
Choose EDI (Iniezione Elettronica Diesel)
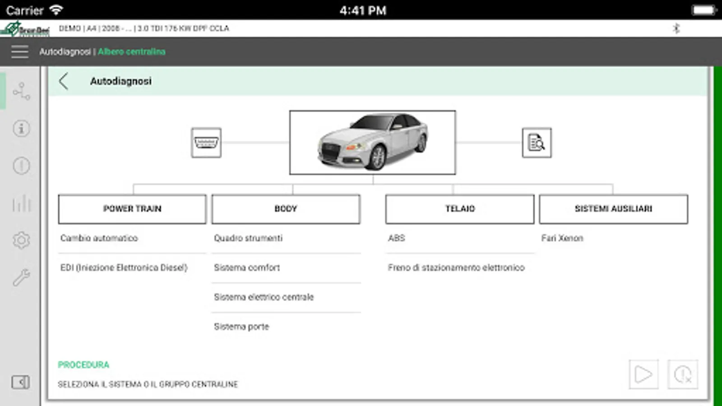click(132, 268)
